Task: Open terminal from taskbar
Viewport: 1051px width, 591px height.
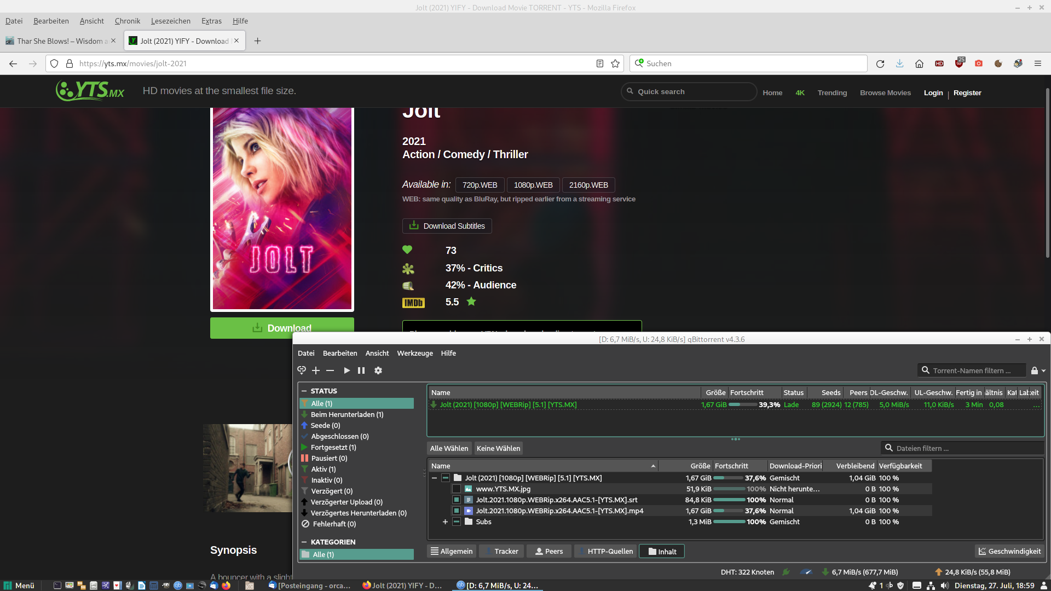Action: click(x=57, y=585)
